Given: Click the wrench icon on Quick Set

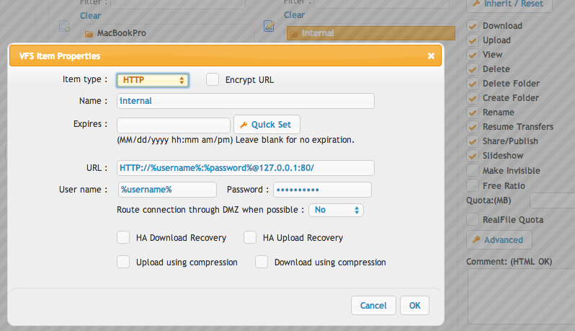Looking at the screenshot, I should (x=244, y=125).
